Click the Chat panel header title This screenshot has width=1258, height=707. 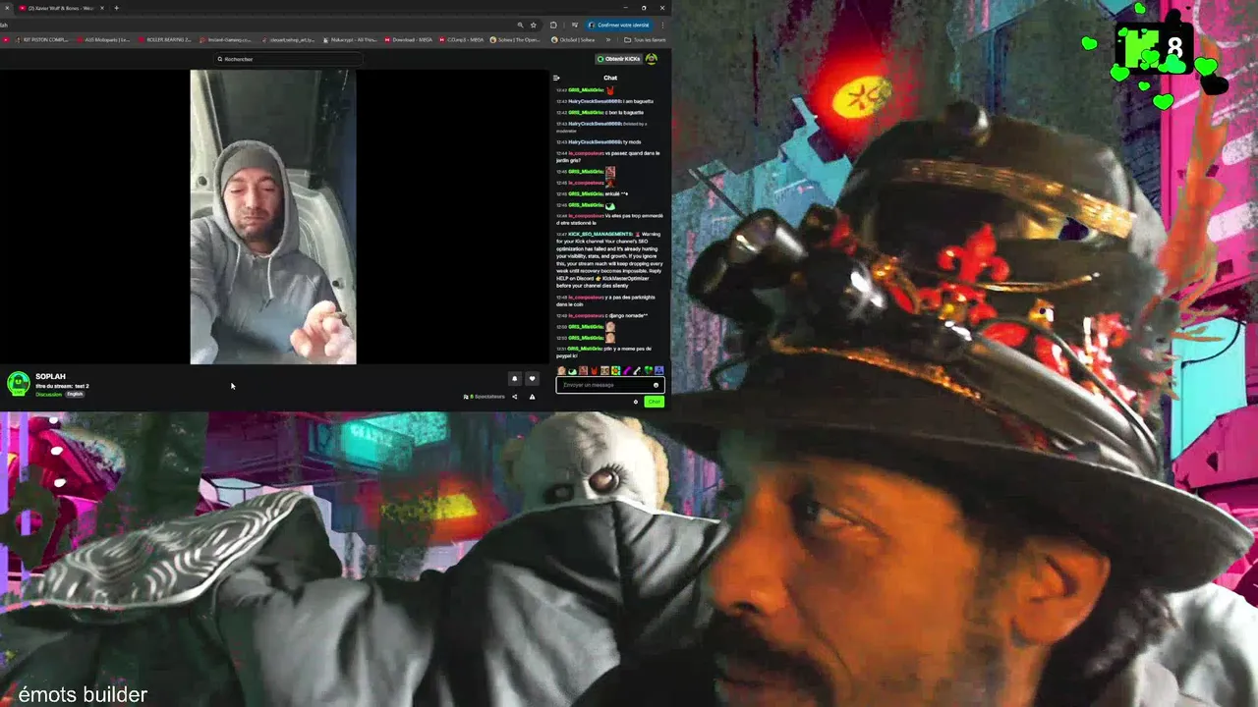coord(610,78)
